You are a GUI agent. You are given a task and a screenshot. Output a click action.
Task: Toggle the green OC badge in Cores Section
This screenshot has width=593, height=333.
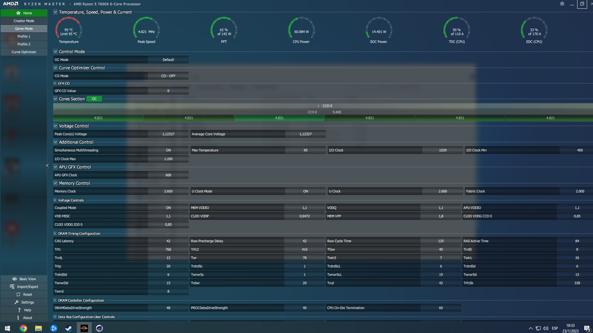[x=94, y=99]
